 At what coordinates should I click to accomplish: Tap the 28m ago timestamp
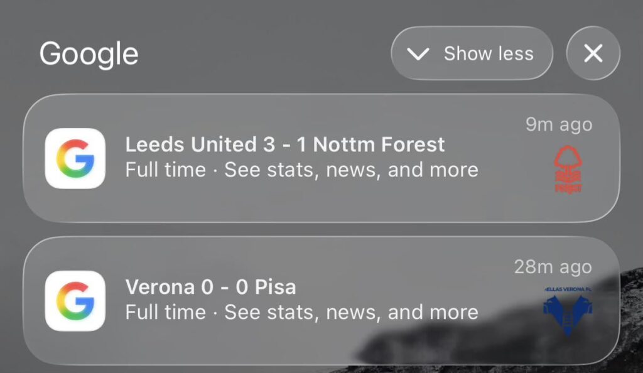[x=553, y=266]
